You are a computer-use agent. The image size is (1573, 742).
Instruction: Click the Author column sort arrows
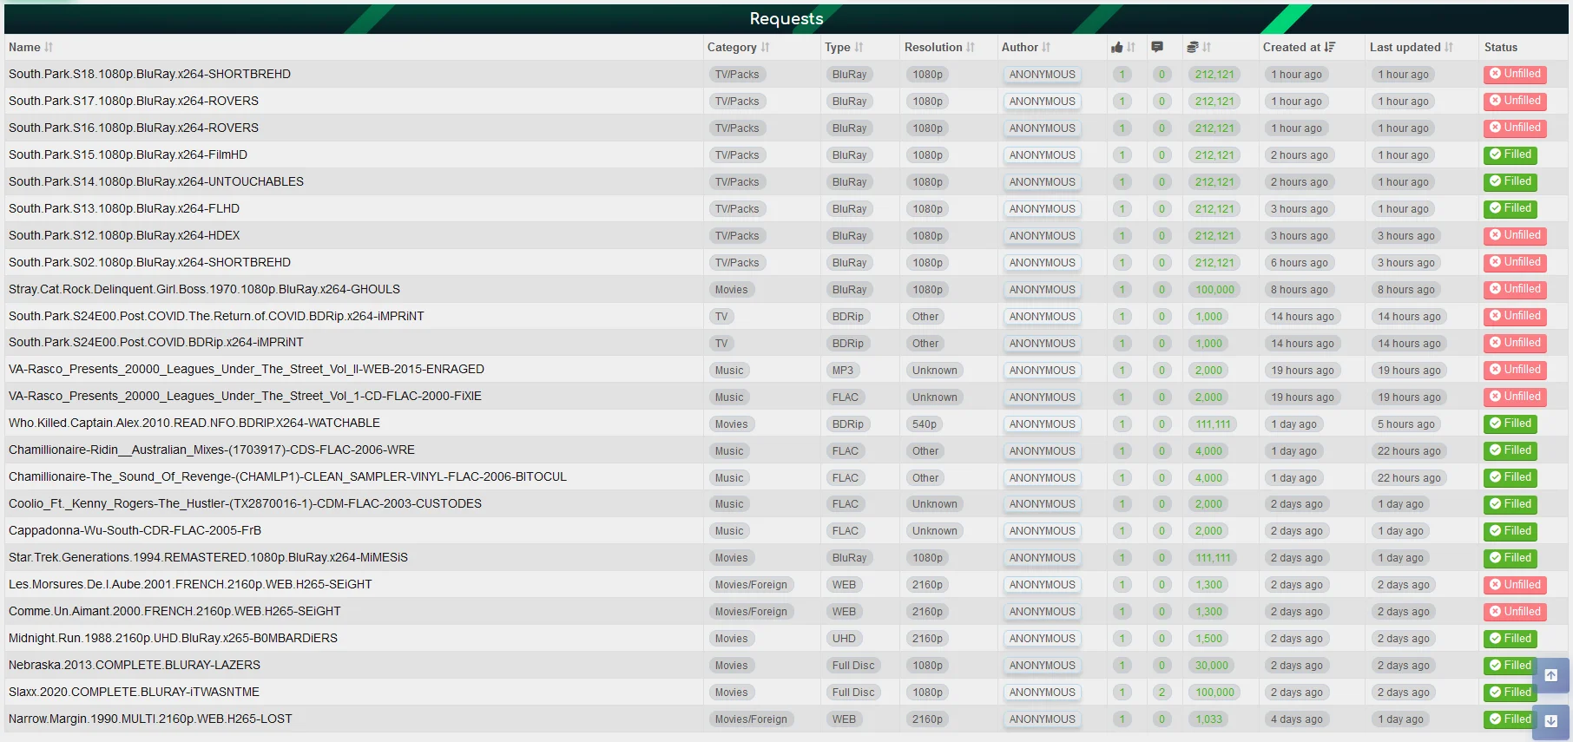pos(1046,48)
